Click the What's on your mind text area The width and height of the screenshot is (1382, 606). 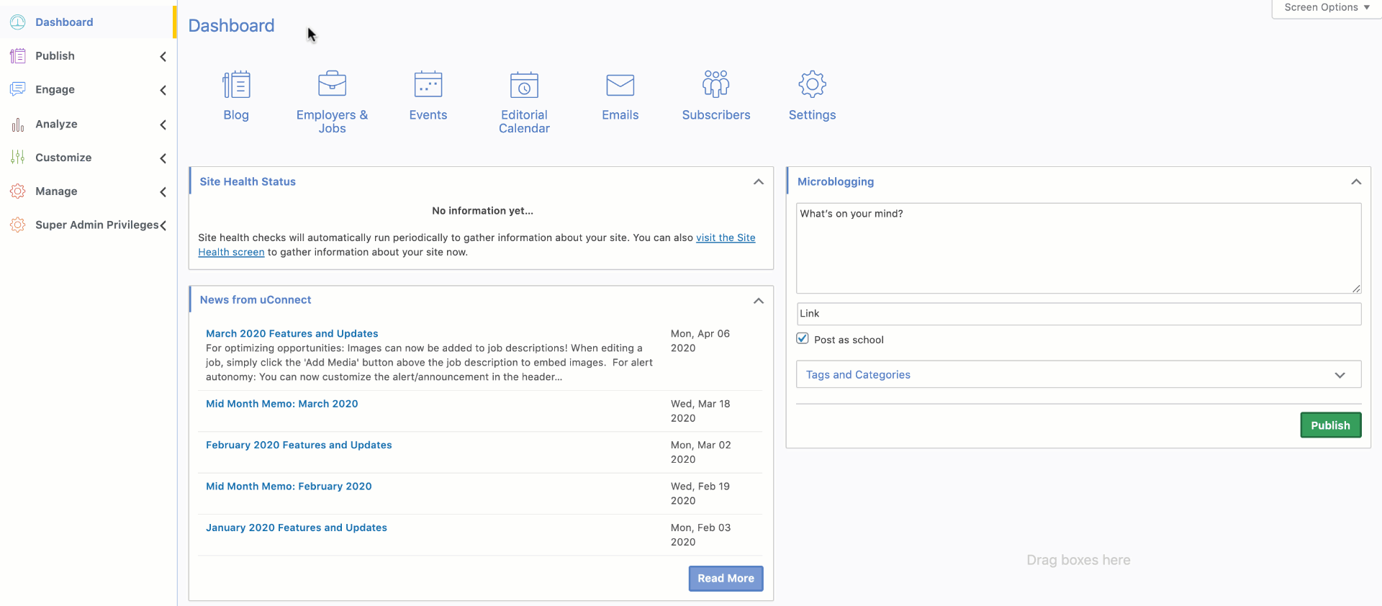click(x=1078, y=248)
